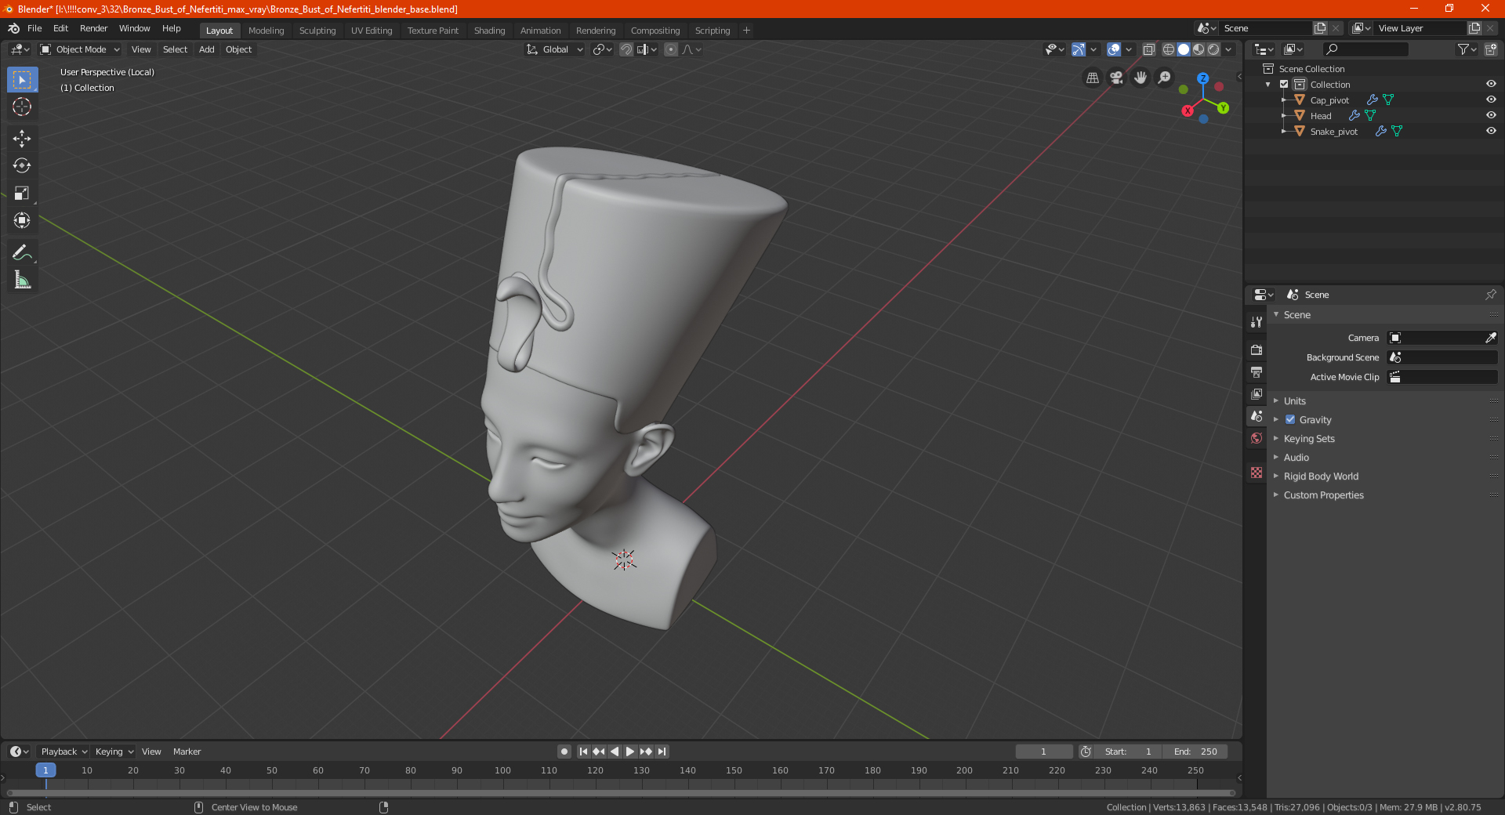
Task: Select Rendered viewport shading mode
Action: coord(1213,49)
